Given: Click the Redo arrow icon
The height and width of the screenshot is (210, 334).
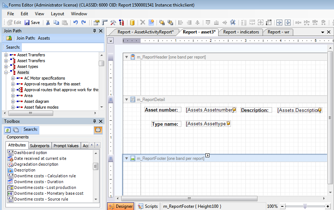Looking at the screenshot, I should click(83, 23).
